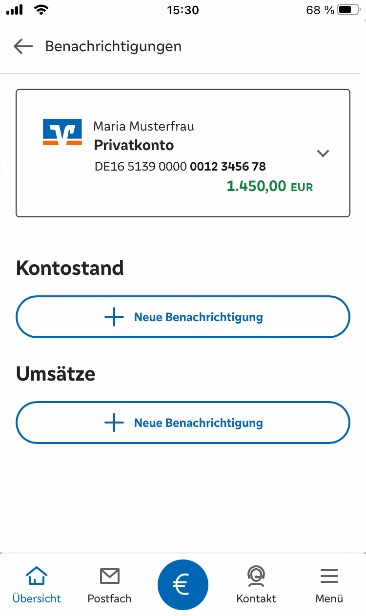Tap the Benachrichtigungen page title

pos(113,46)
